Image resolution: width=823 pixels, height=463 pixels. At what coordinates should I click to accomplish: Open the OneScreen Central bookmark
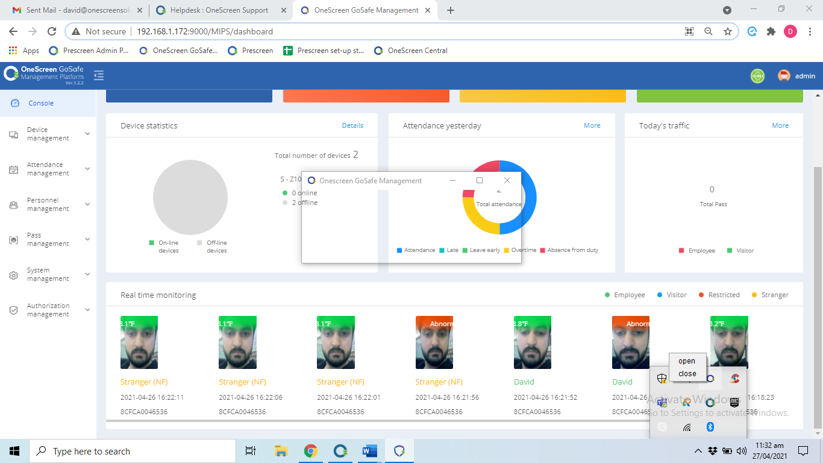(410, 51)
